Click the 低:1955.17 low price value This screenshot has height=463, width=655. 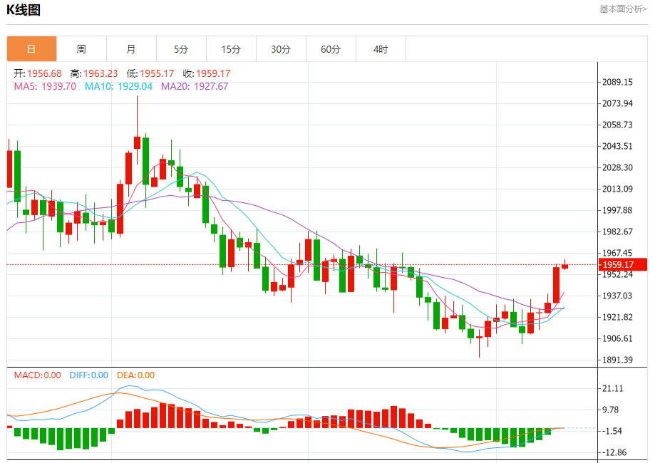[x=150, y=74]
